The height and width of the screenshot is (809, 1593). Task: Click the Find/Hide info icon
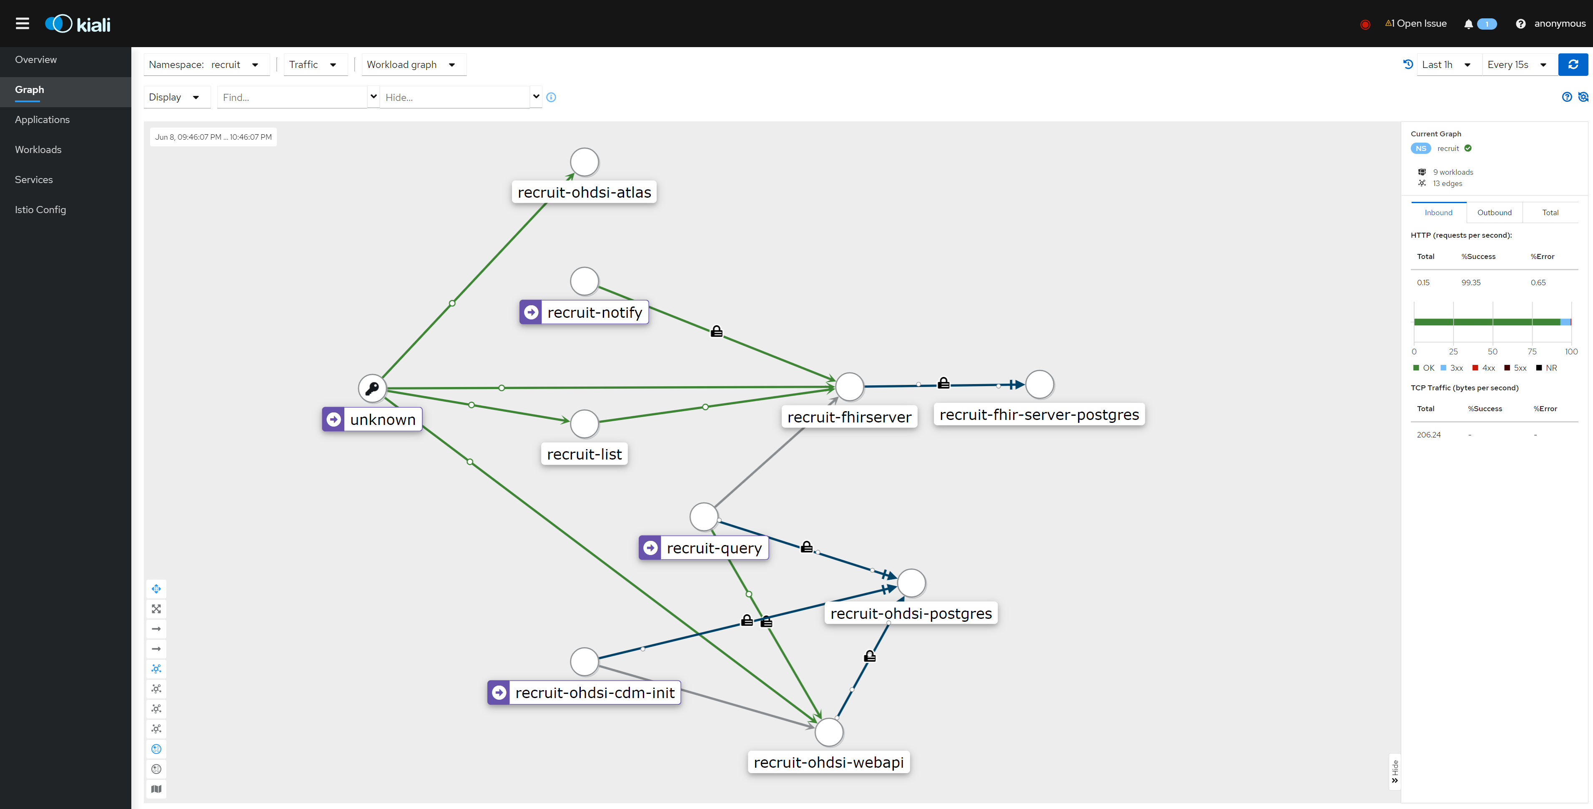(x=551, y=97)
